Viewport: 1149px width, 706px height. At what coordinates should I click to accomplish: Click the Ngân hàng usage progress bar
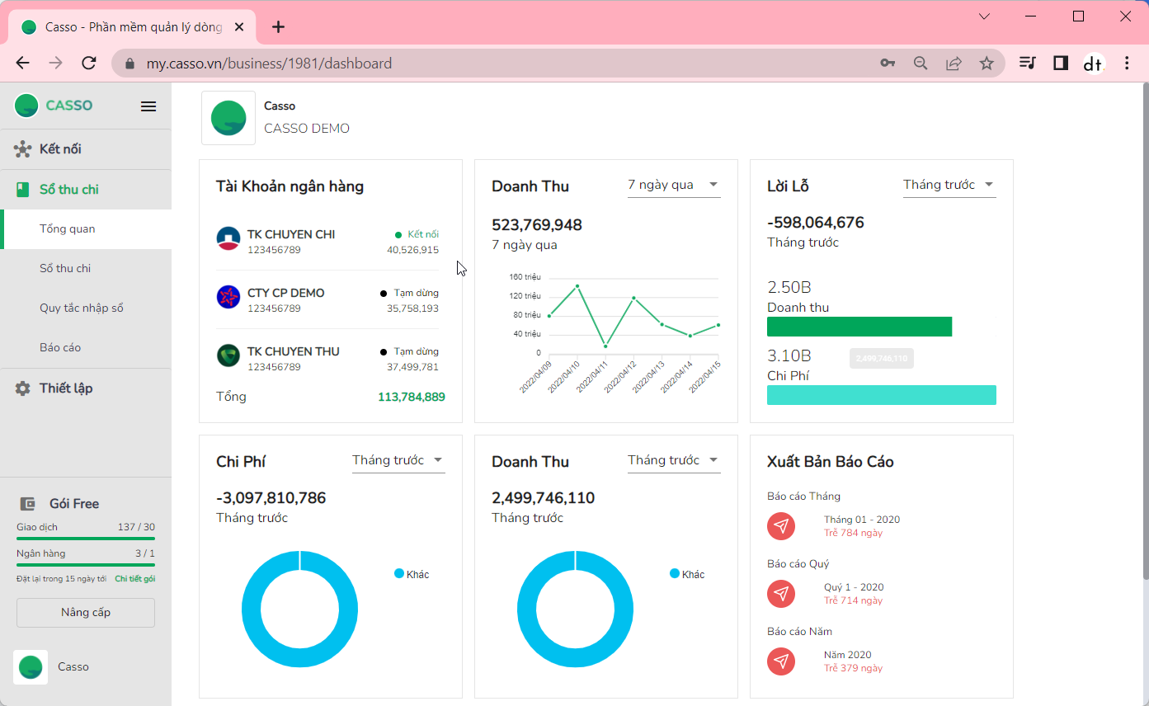86,565
